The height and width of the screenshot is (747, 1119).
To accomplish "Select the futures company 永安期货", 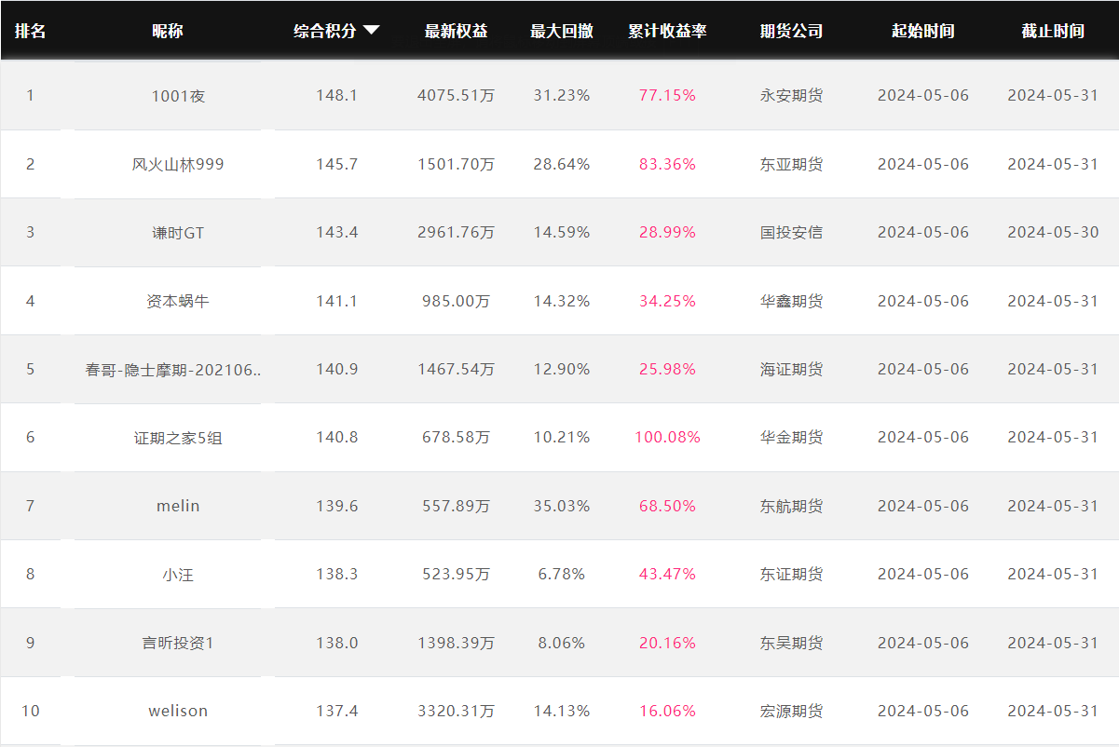I will tap(791, 95).
